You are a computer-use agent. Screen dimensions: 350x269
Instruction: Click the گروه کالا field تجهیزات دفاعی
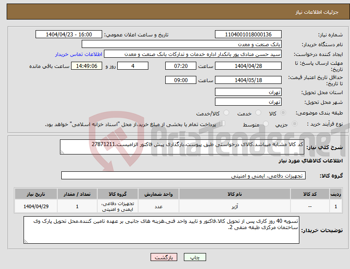coord(183,175)
